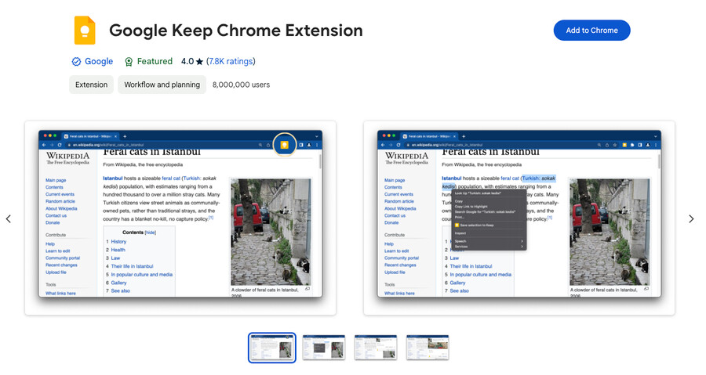Click the Featured award badge icon

[129, 62]
